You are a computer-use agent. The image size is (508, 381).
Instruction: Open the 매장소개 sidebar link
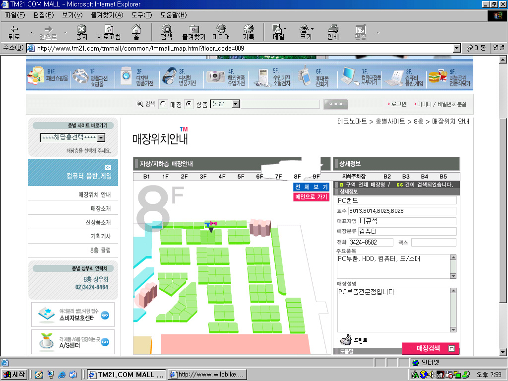[x=100, y=208]
